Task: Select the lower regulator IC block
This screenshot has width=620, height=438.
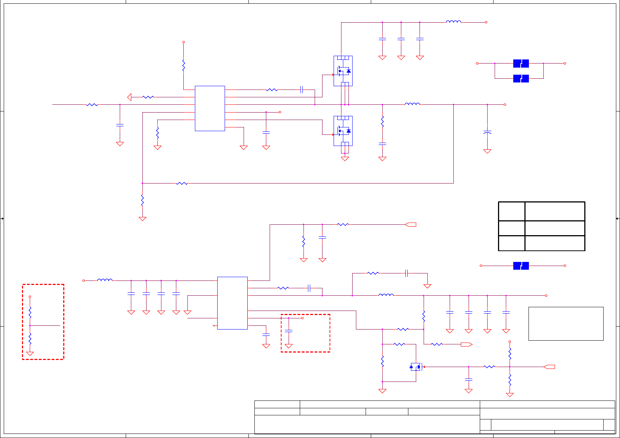Action: pyautogui.click(x=232, y=303)
